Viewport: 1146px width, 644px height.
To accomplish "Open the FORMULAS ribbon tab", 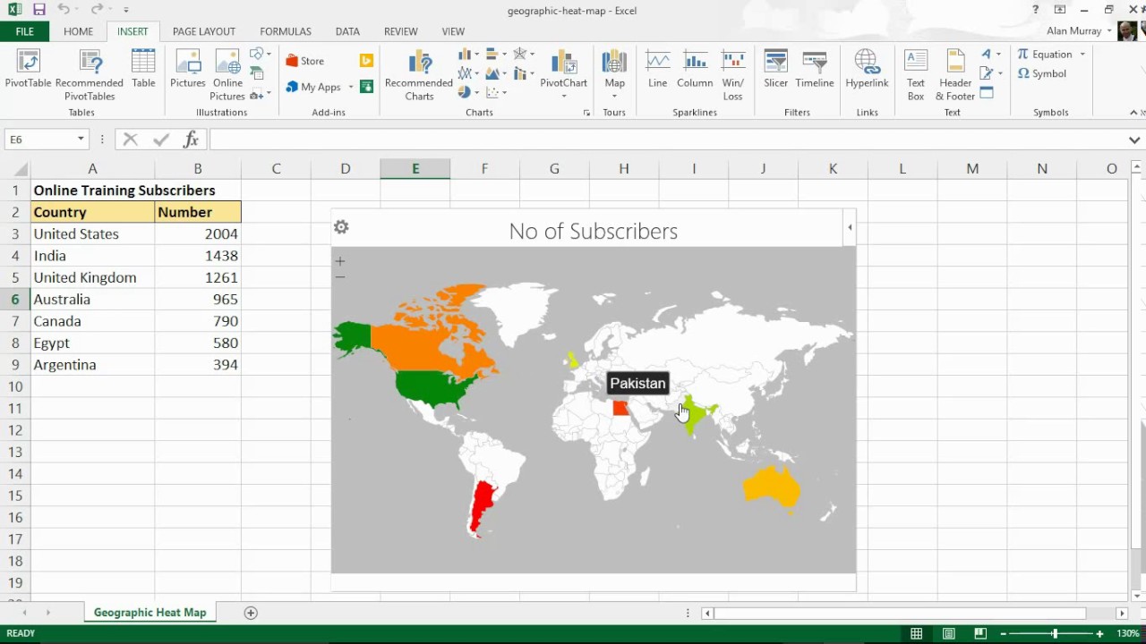I will point(286,31).
